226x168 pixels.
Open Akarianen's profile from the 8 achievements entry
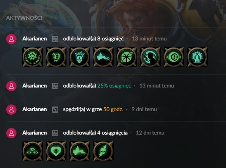pyautogui.click(x=35, y=39)
